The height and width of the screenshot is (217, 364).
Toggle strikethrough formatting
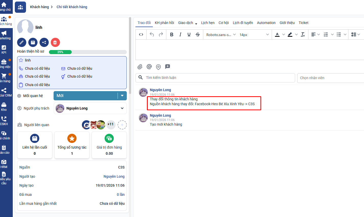[x=198, y=34]
